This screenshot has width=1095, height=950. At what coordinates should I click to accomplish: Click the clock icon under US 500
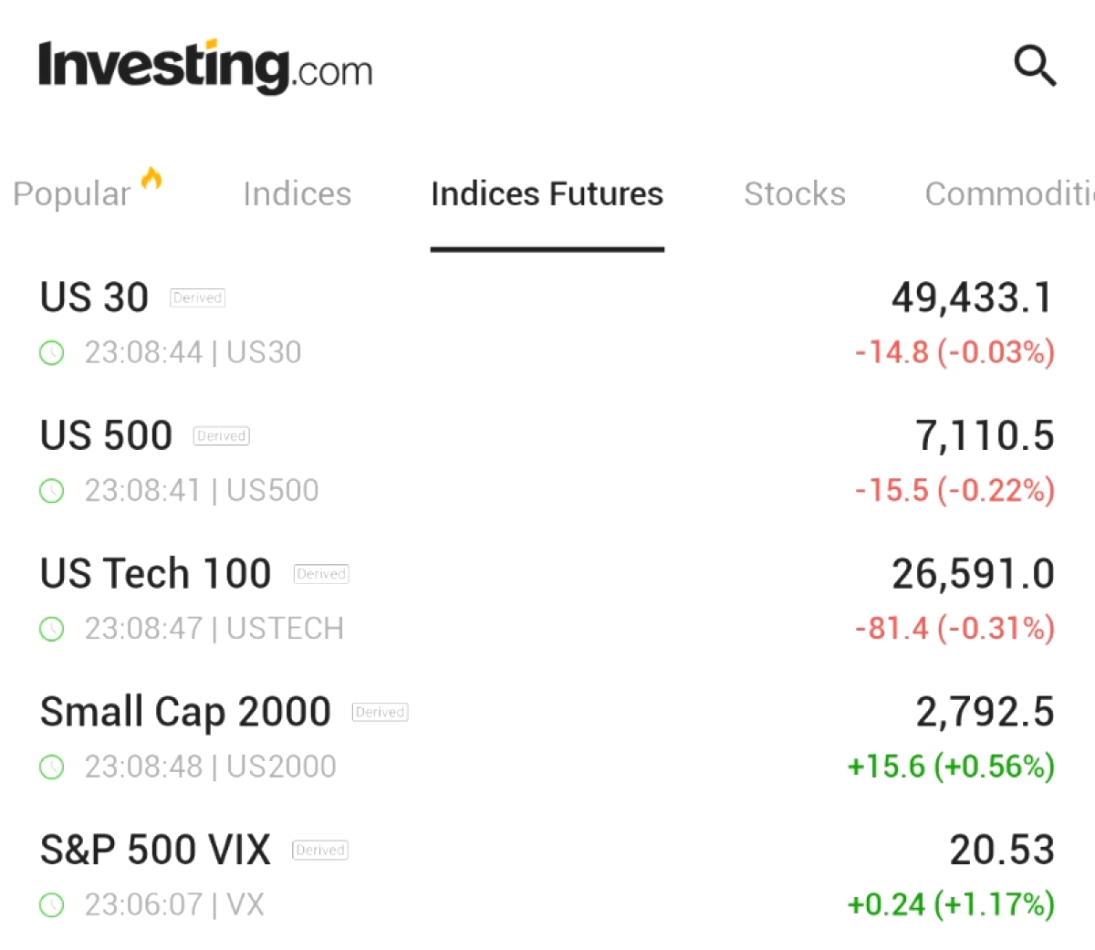coord(52,491)
